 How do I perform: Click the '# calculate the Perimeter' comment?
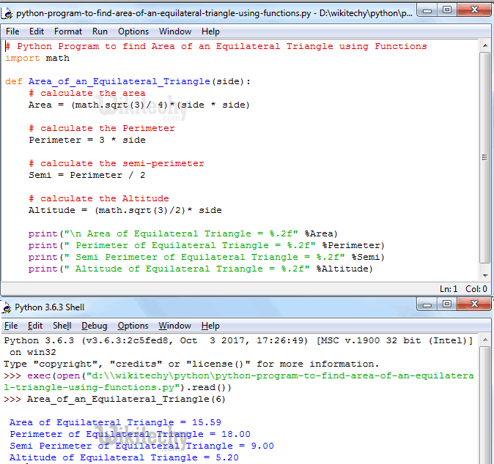(x=102, y=128)
